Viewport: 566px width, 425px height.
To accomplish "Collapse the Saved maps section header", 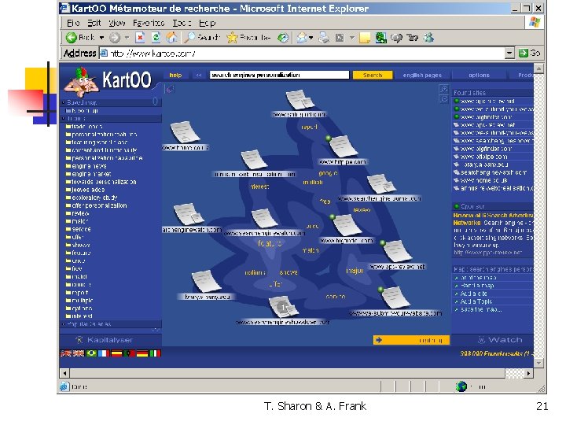I will point(111,102).
